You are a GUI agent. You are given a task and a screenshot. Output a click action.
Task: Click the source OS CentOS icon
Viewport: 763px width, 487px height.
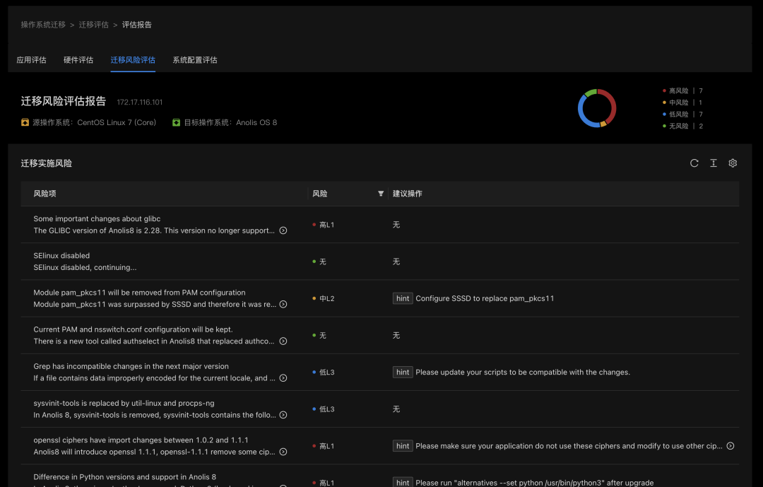tap(25, 122)
